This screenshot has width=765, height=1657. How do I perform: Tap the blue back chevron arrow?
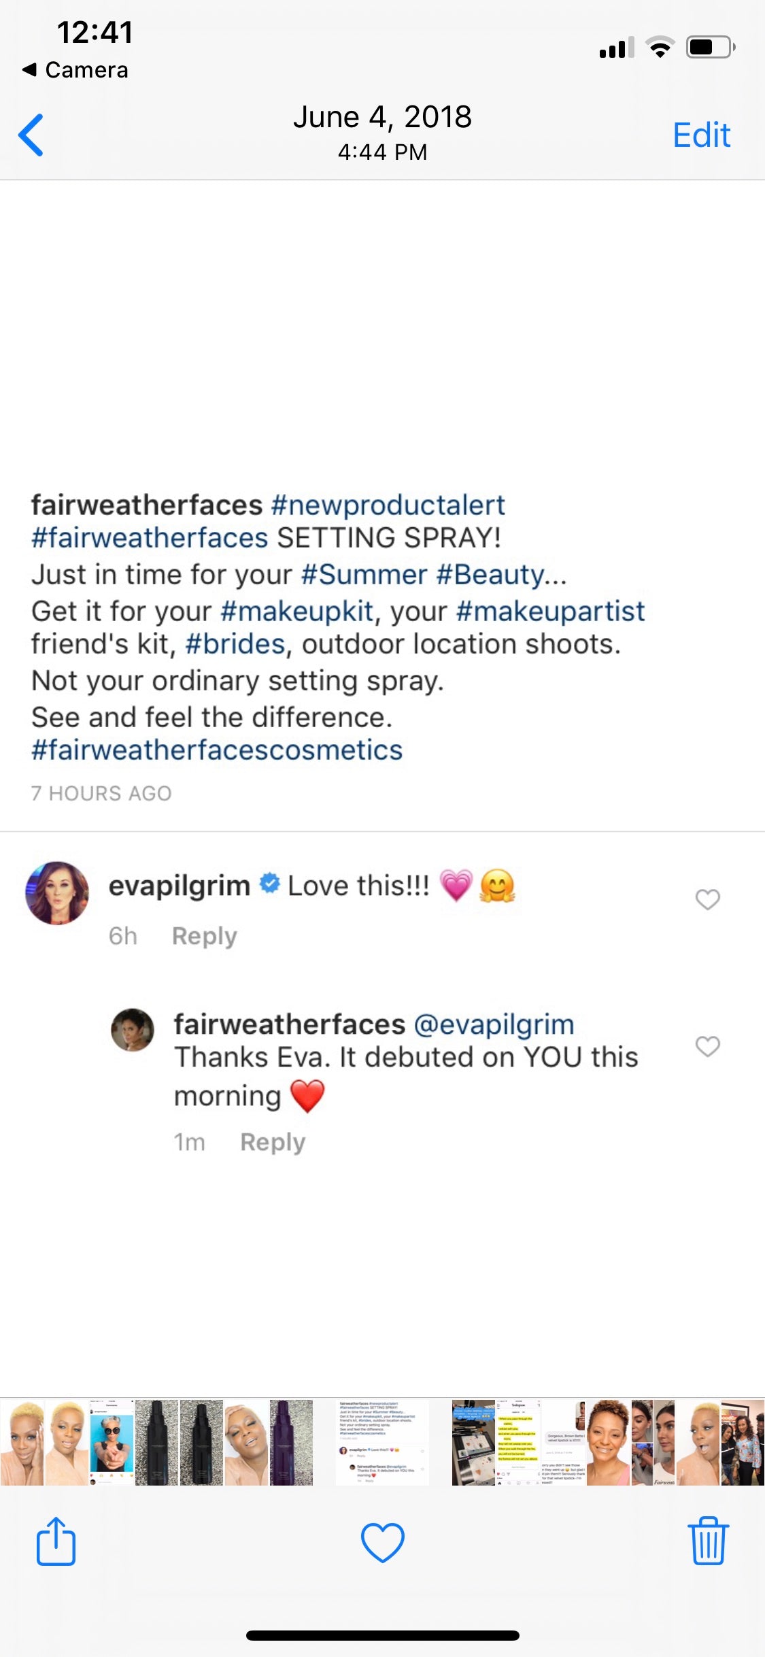point(31,135)
